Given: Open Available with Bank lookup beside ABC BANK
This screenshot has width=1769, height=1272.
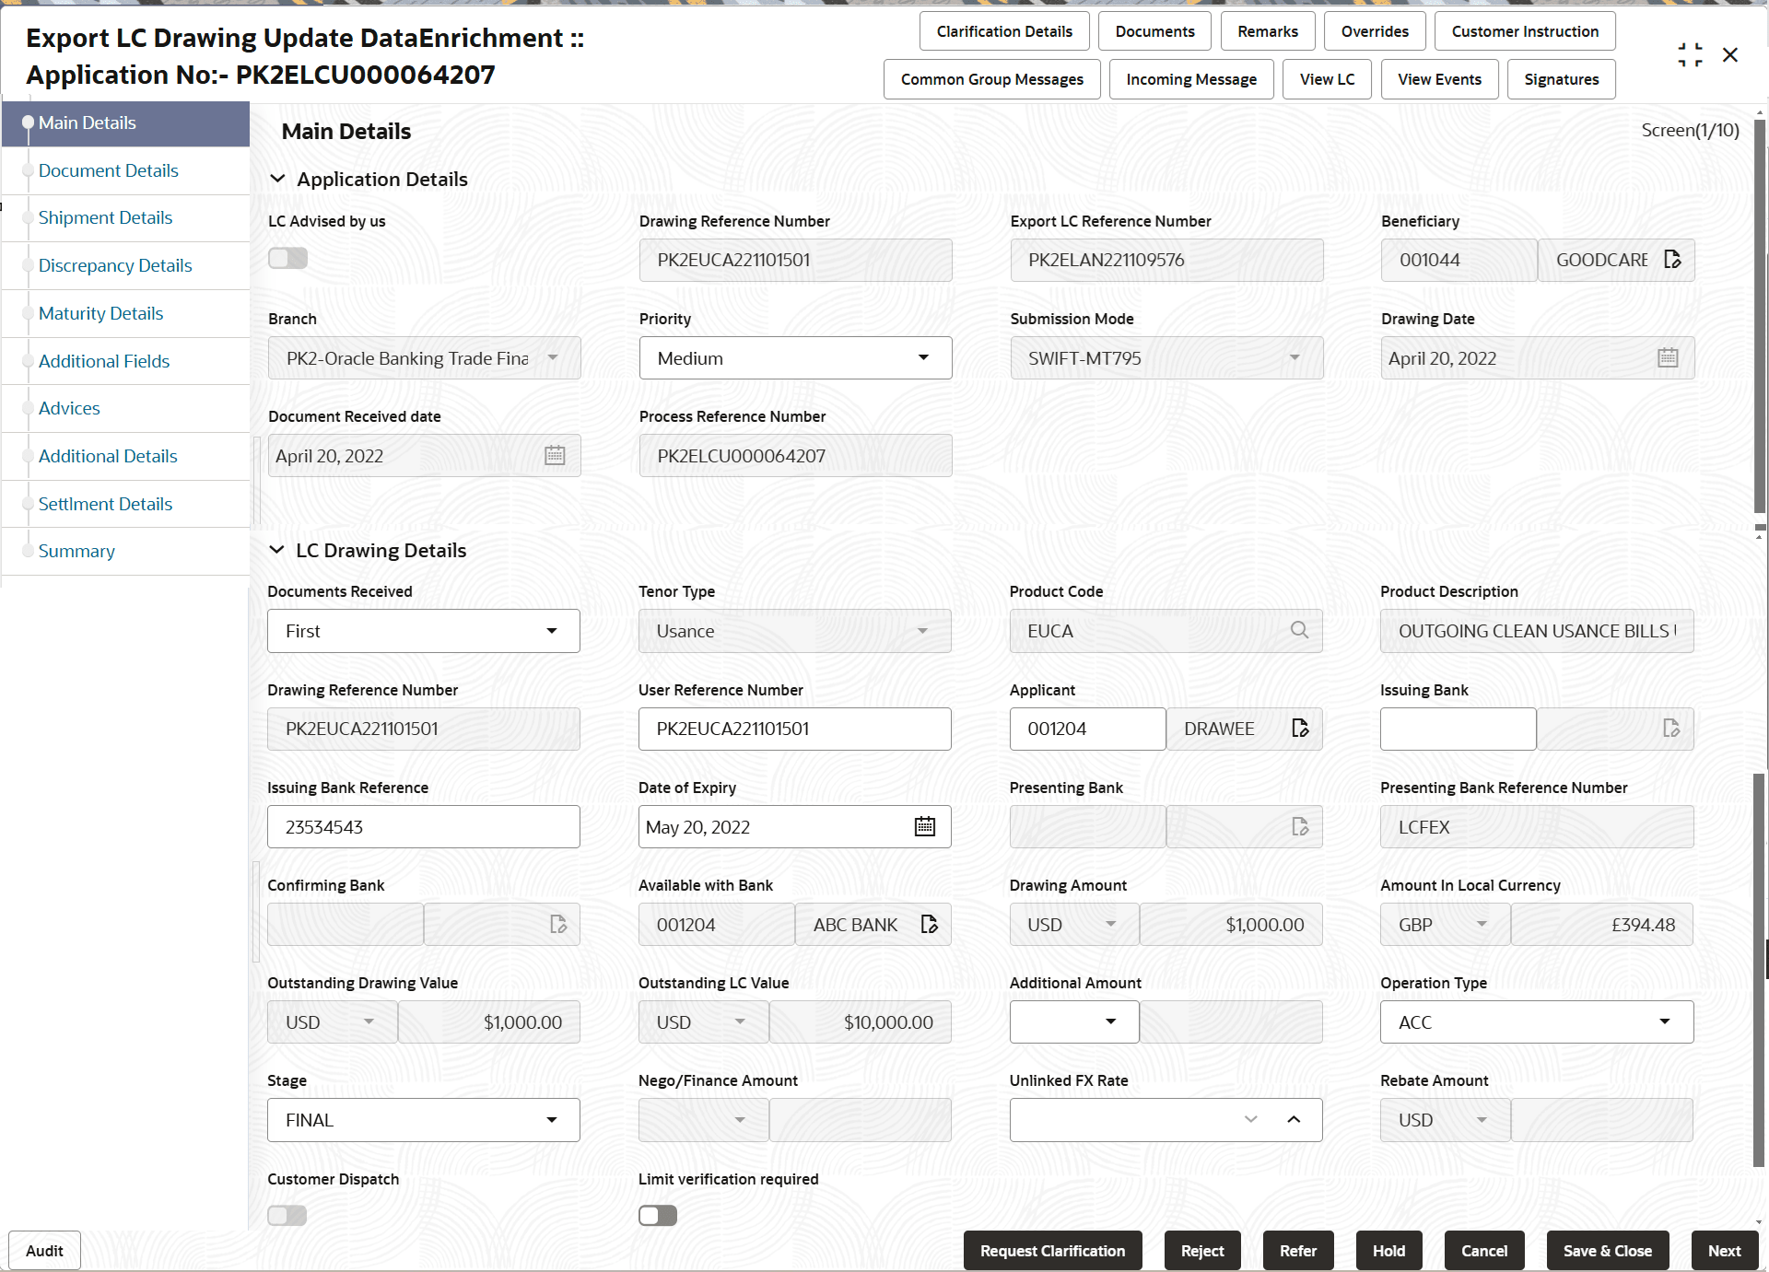Looking at the screenshot, I should pos(928,924).
